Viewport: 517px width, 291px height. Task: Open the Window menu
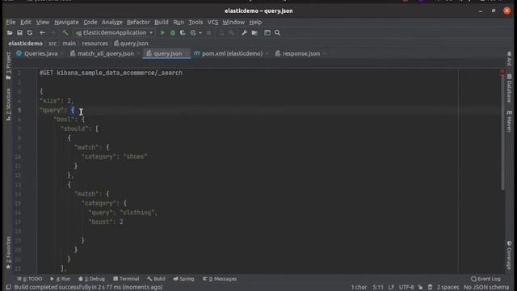(x=233, y=22)
